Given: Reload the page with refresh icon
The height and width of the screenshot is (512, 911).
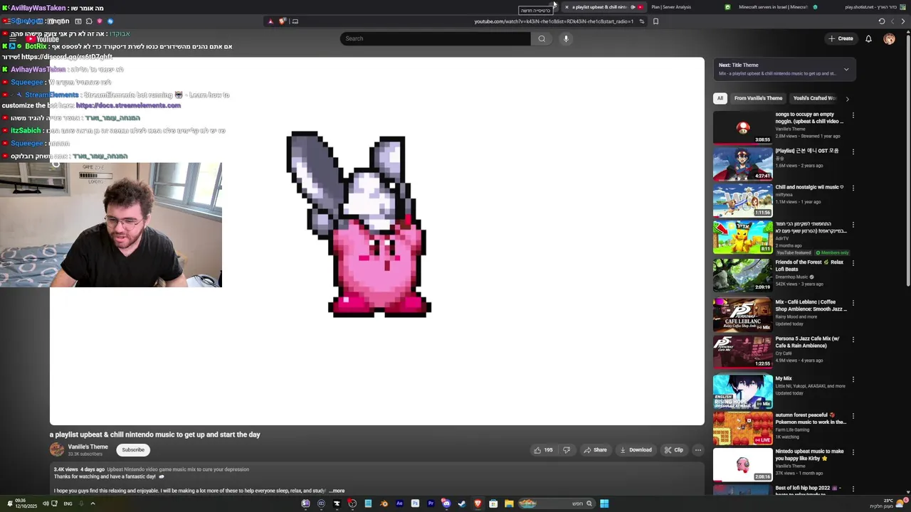Looking at the screenshot, I should pyautogui.click(x=882, y=21).
